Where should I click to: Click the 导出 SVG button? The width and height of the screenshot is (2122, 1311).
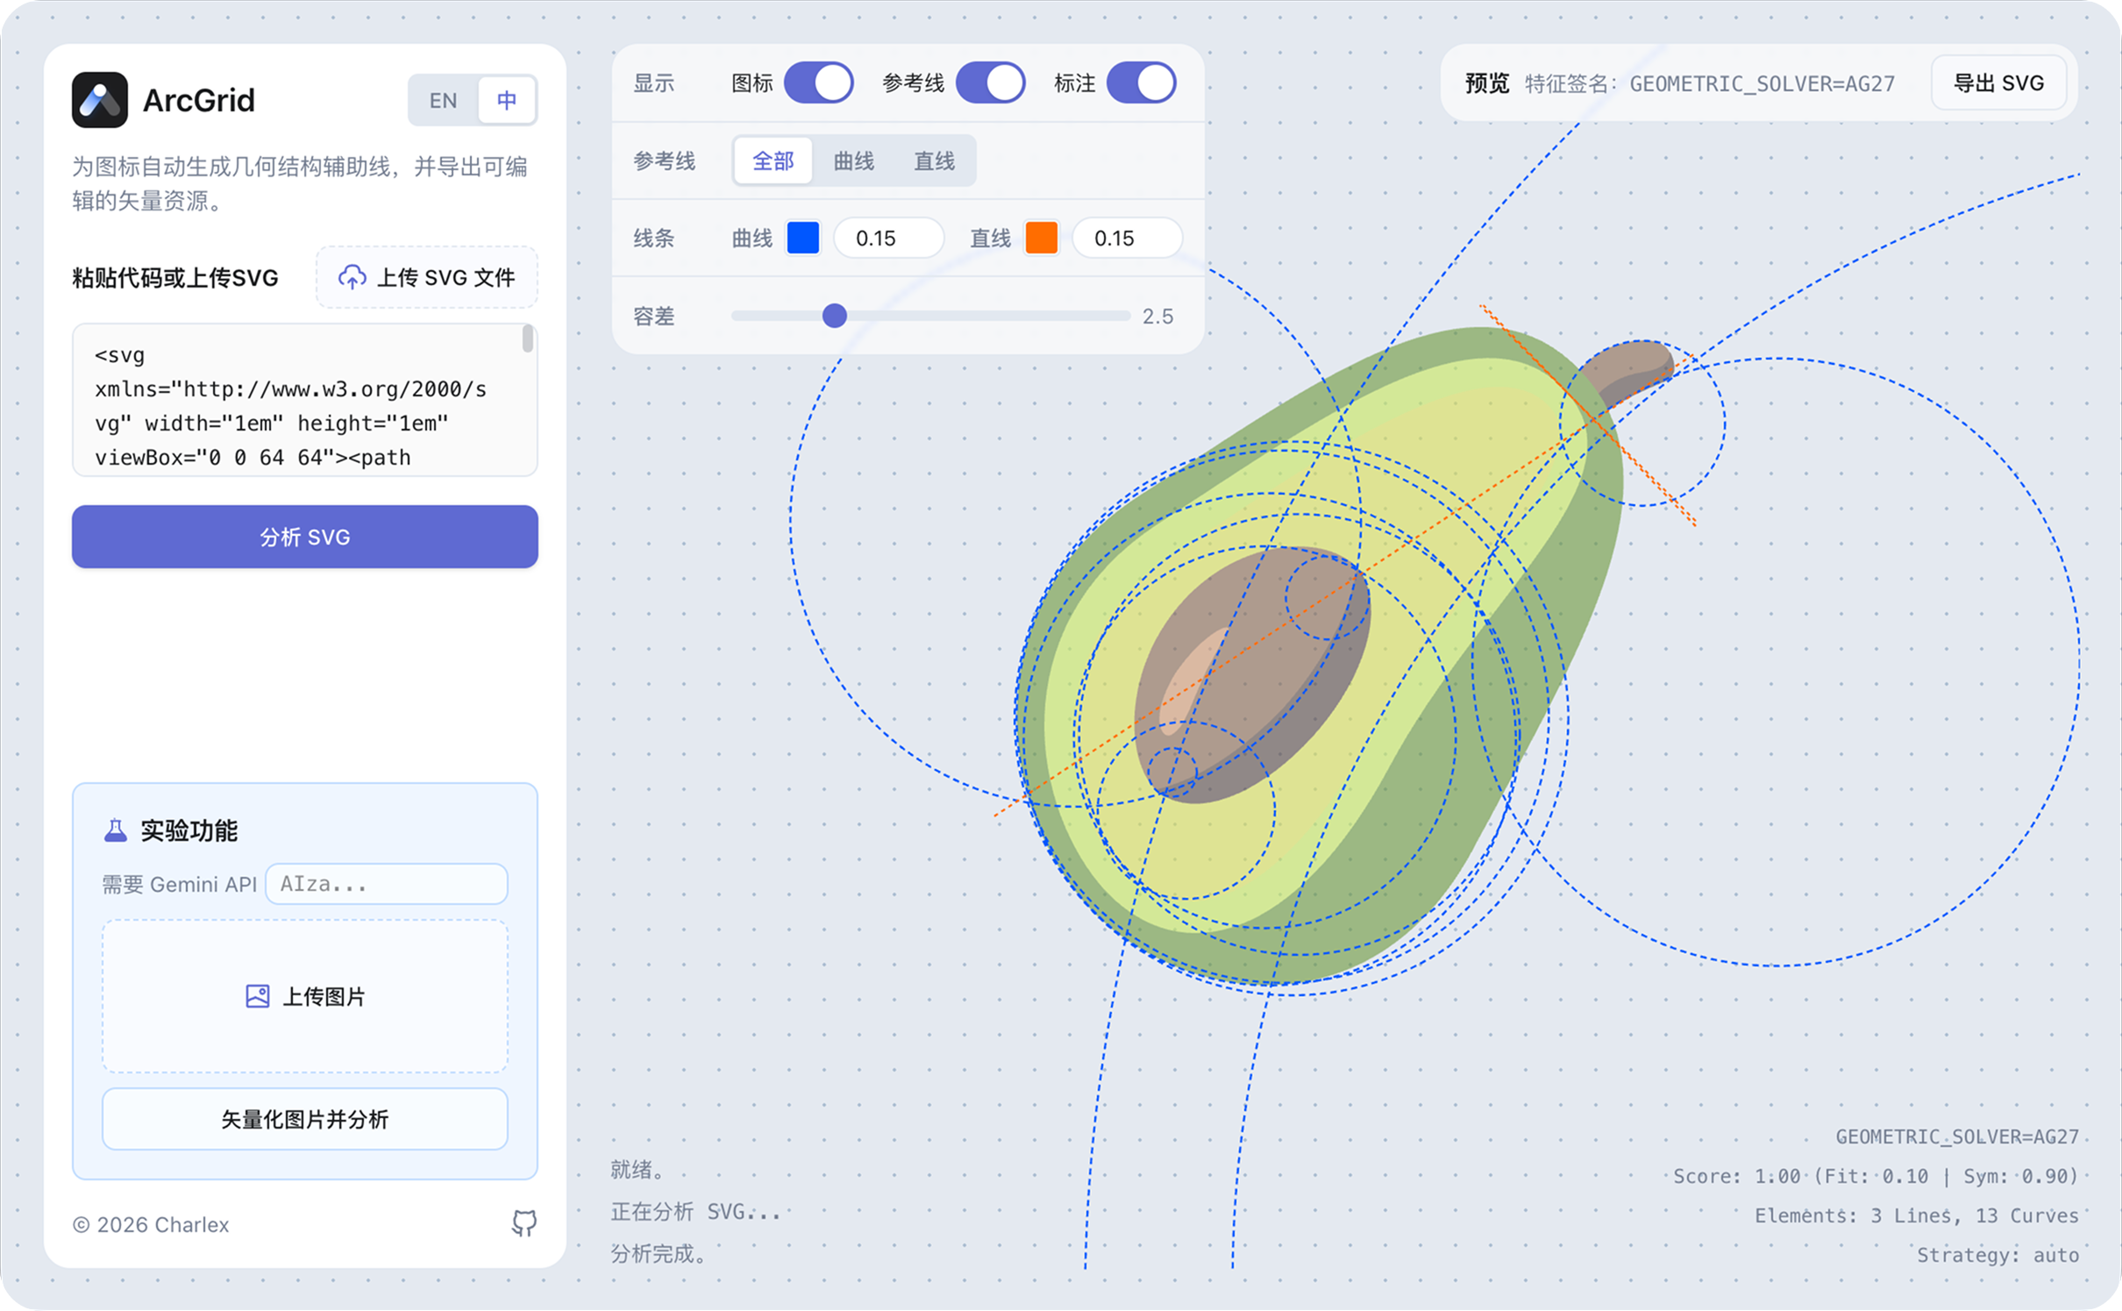pos(1999,83)
